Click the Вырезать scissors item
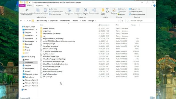This screenshot has height=99, width=176. pos(53,9)
